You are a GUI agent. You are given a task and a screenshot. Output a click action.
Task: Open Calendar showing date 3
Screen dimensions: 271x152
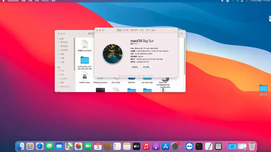tap(98, 146)
